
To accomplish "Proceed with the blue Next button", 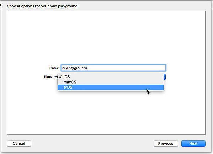I will (x=193, y=143).
